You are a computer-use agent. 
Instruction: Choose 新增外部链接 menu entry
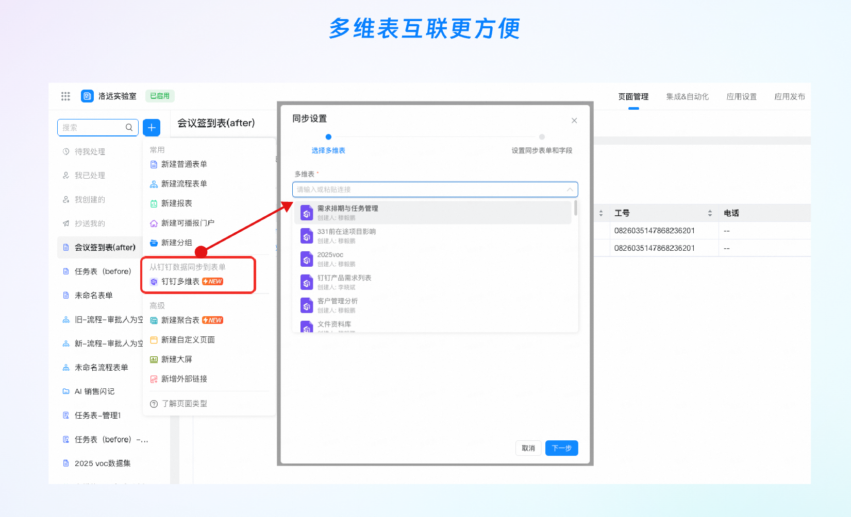[x=184, y=379]
